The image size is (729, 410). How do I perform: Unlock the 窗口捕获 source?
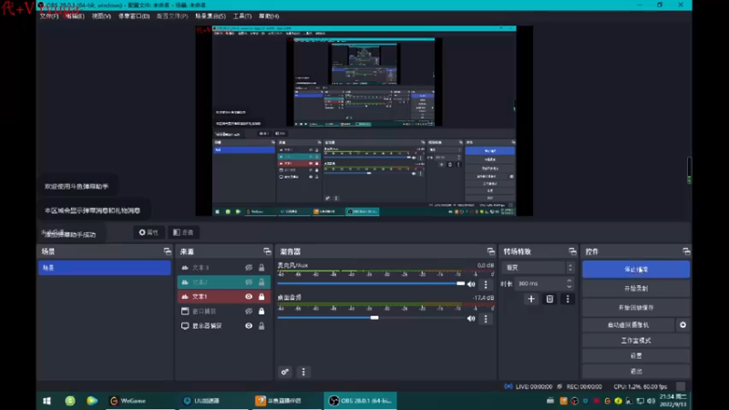(x=262, y=311)
